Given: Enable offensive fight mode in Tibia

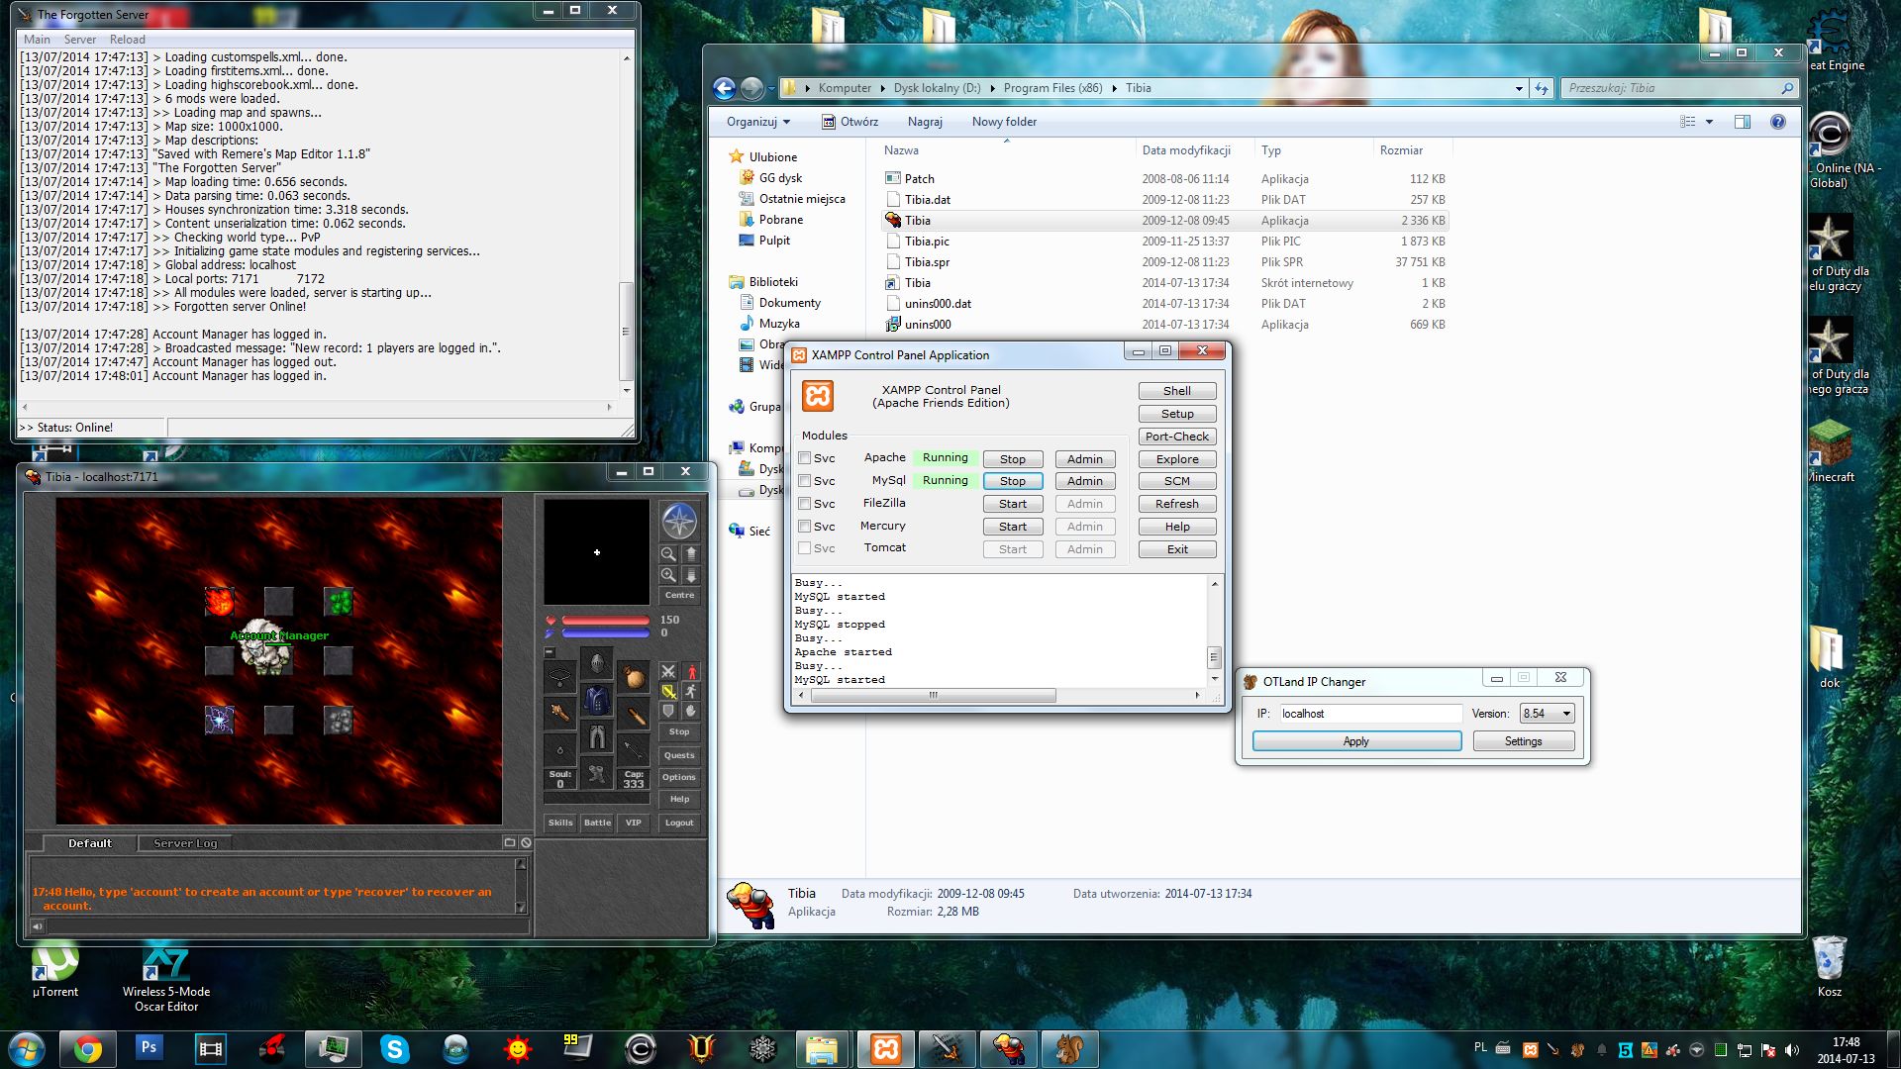Looking at the screenshot, I should (x=668, y=671).
